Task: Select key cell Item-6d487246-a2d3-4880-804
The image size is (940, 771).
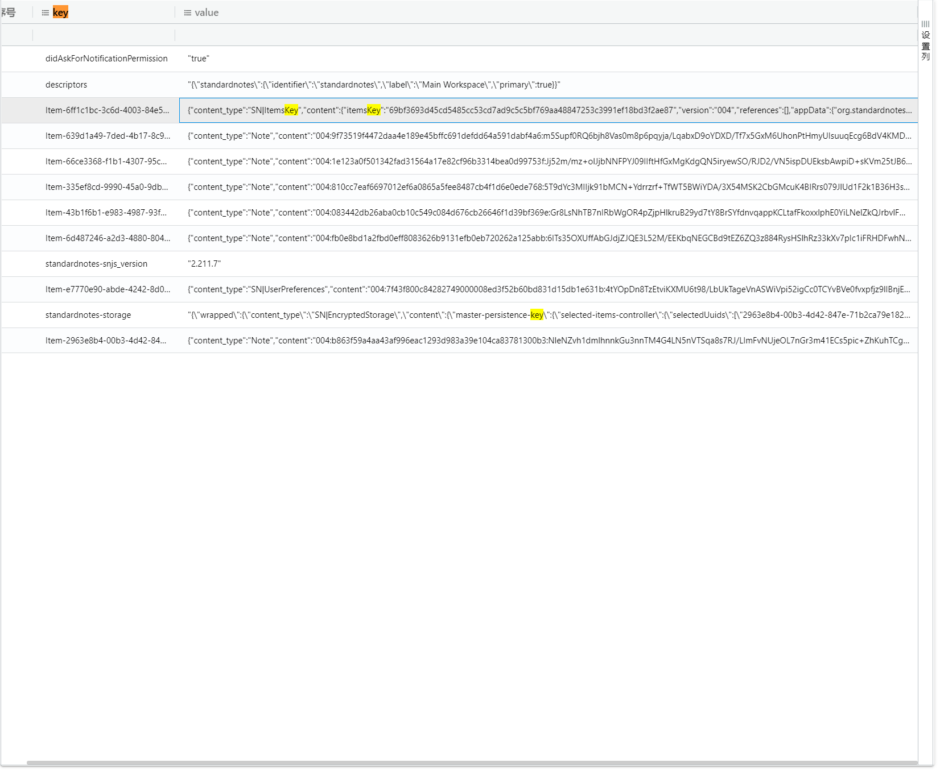Action: (106, 238)
